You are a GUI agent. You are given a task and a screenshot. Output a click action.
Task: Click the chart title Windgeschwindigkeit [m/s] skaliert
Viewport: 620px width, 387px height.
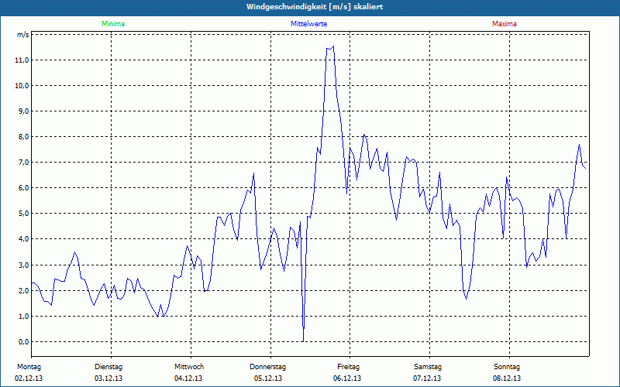(315, 7)
